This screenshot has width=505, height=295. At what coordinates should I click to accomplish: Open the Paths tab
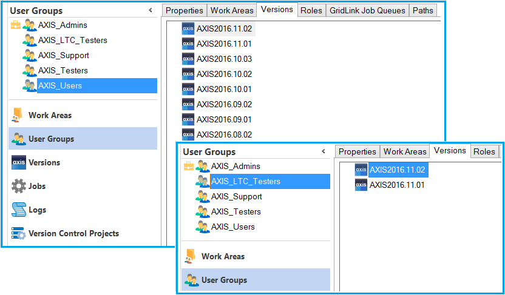(x=423, y=11)
